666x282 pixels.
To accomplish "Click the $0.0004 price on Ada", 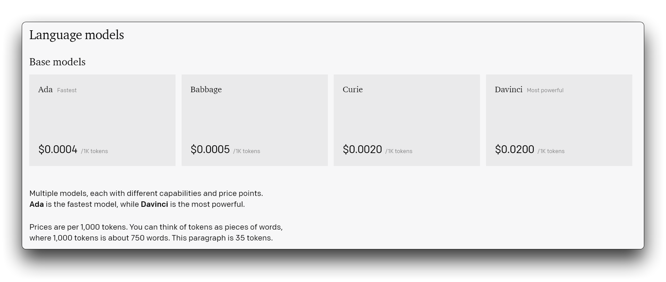I will pos(58,149).
